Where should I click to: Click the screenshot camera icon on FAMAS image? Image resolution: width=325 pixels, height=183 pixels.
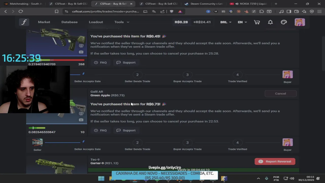coord(81,52)
